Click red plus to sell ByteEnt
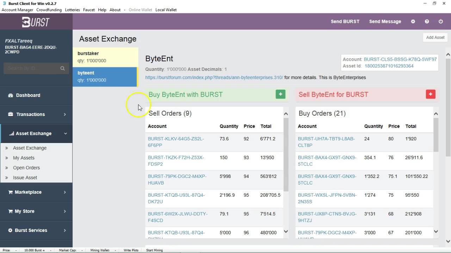The height and width of the screenshot is (253, 451). (x=431, y=94)
